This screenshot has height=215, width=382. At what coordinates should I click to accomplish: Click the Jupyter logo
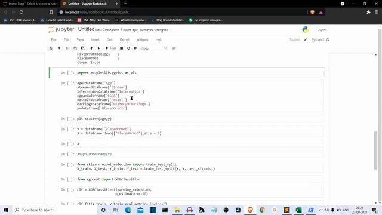pos(61,29)
